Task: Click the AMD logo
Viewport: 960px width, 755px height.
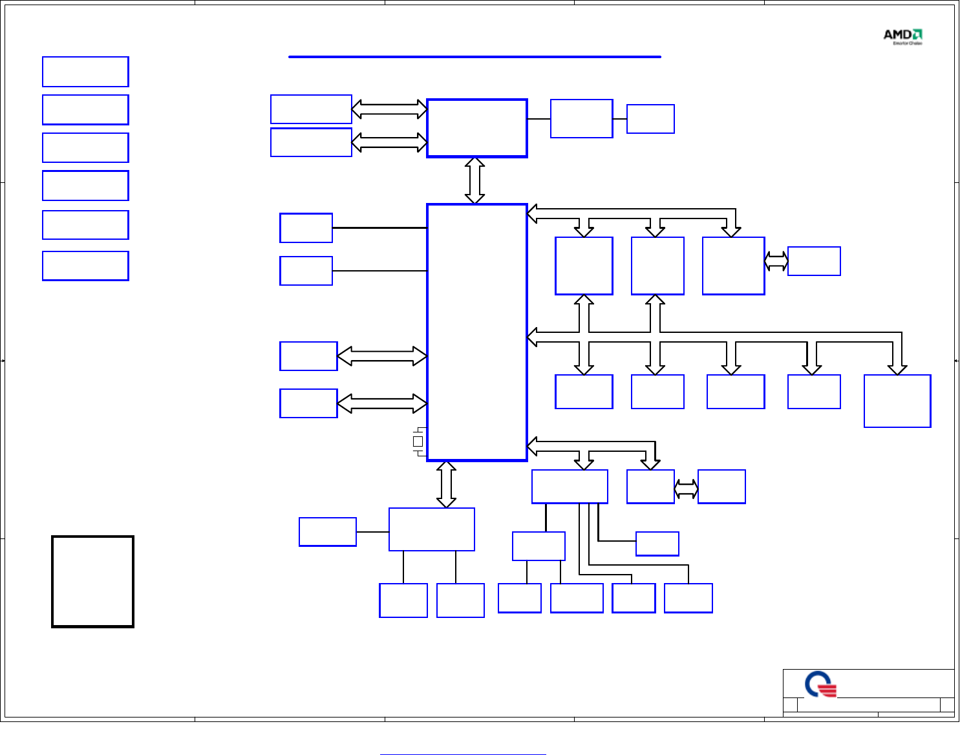Action: (x=903, y=37)
